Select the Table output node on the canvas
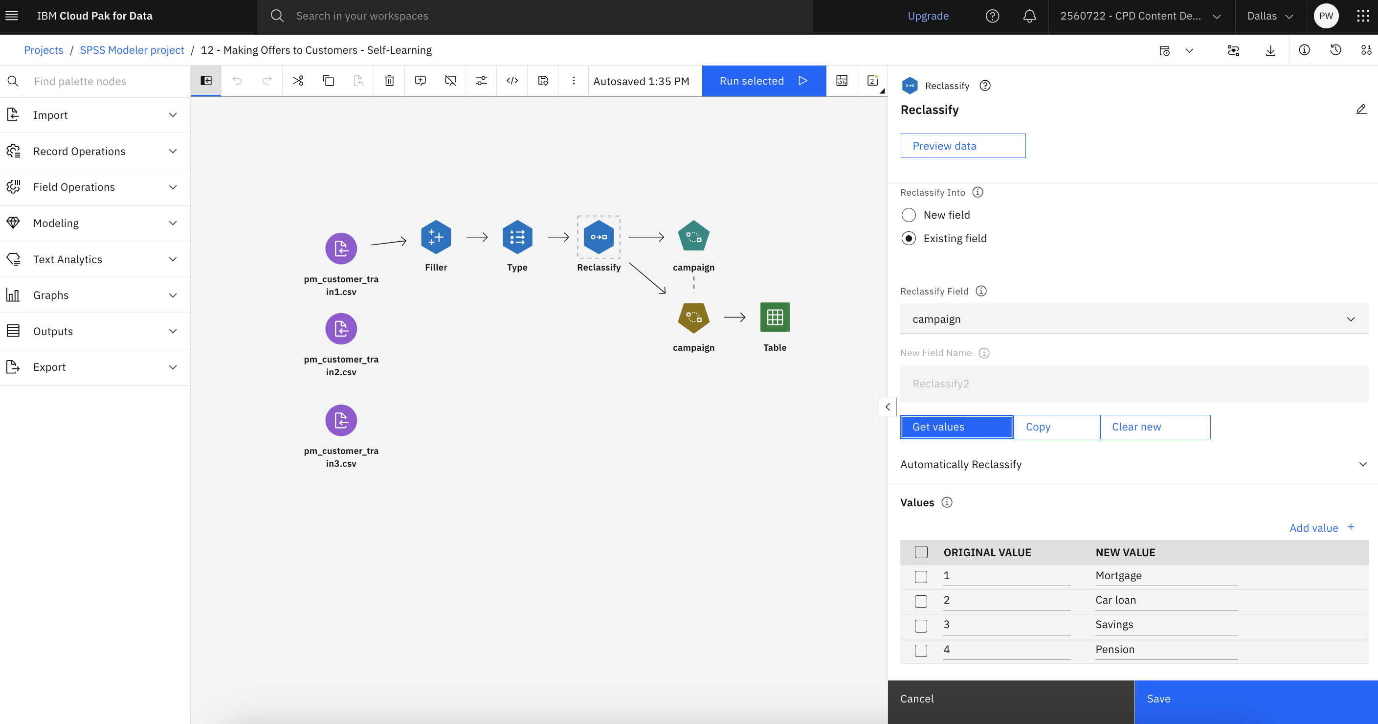1378x724 pixels. click(x=775, y=317)
